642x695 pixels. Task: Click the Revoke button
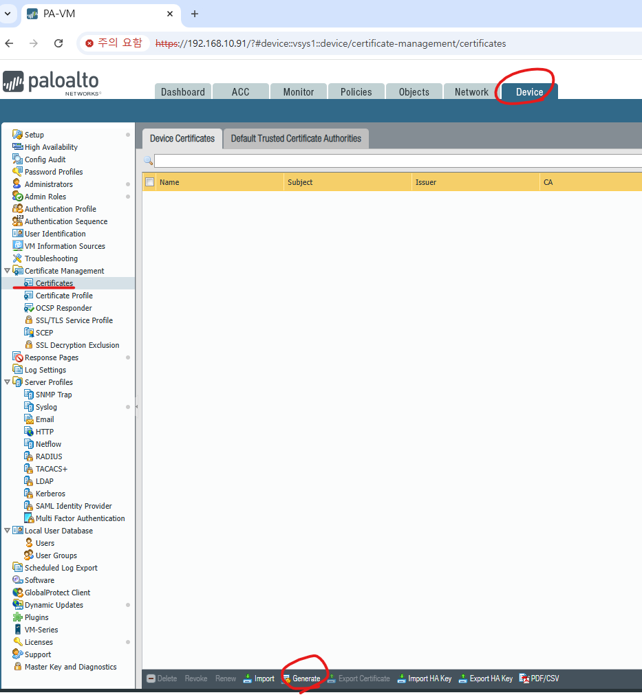point(196,679)
